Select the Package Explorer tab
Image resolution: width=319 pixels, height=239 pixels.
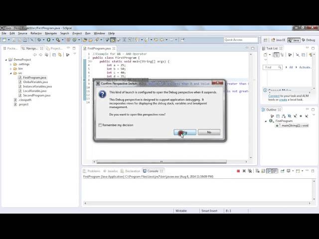coord(10,48)
